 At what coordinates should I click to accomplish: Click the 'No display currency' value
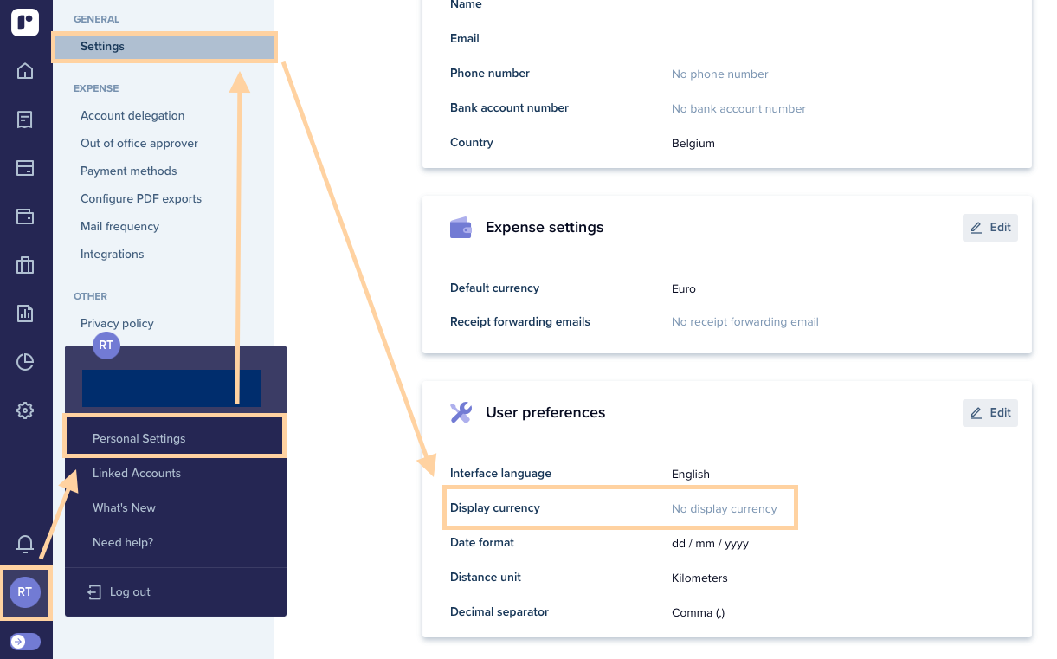click(x=725, y=509)
